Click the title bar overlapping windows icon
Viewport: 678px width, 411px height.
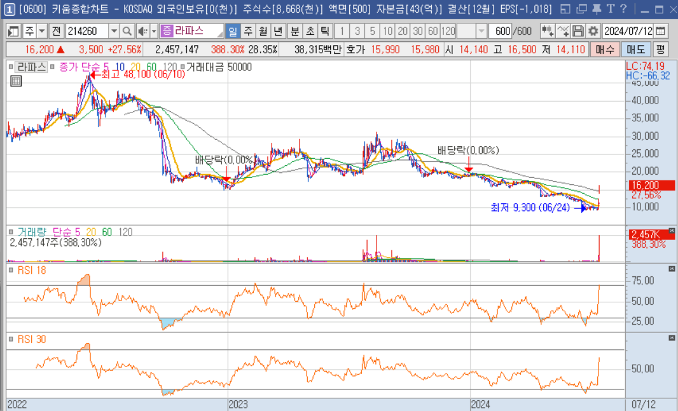(581, 9)
